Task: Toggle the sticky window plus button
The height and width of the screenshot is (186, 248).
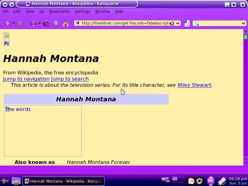Action: [11, 5]
